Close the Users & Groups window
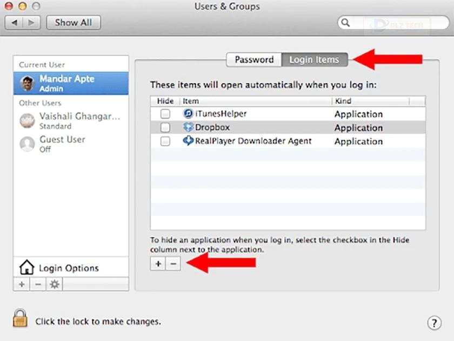454x341 pixels. pyautogui.click(x=9, y=6)
